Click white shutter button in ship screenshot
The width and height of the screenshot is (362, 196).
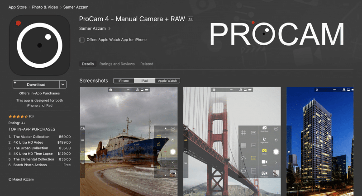click(x=173, y=152)
